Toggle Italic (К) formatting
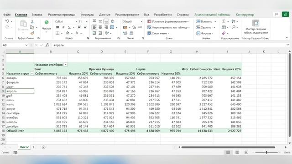The width and height of the screenshot is (292, 164). (x=63, y=27)
